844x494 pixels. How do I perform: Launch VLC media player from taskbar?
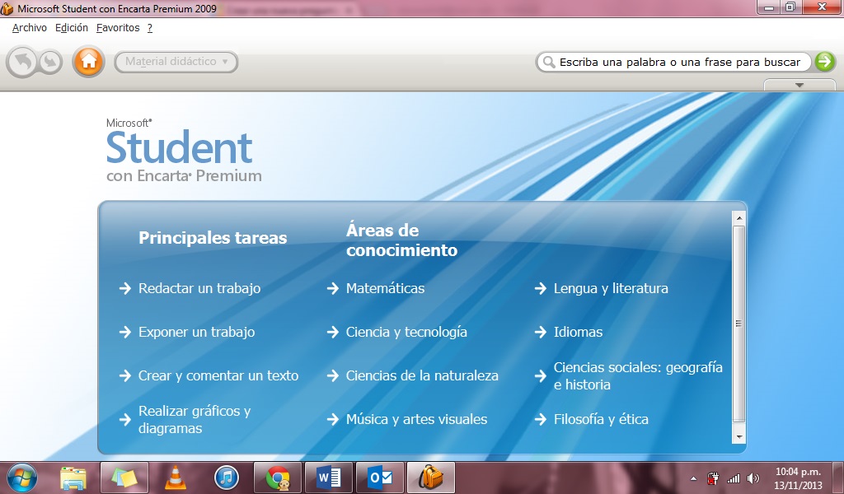[x=175, y=478]
